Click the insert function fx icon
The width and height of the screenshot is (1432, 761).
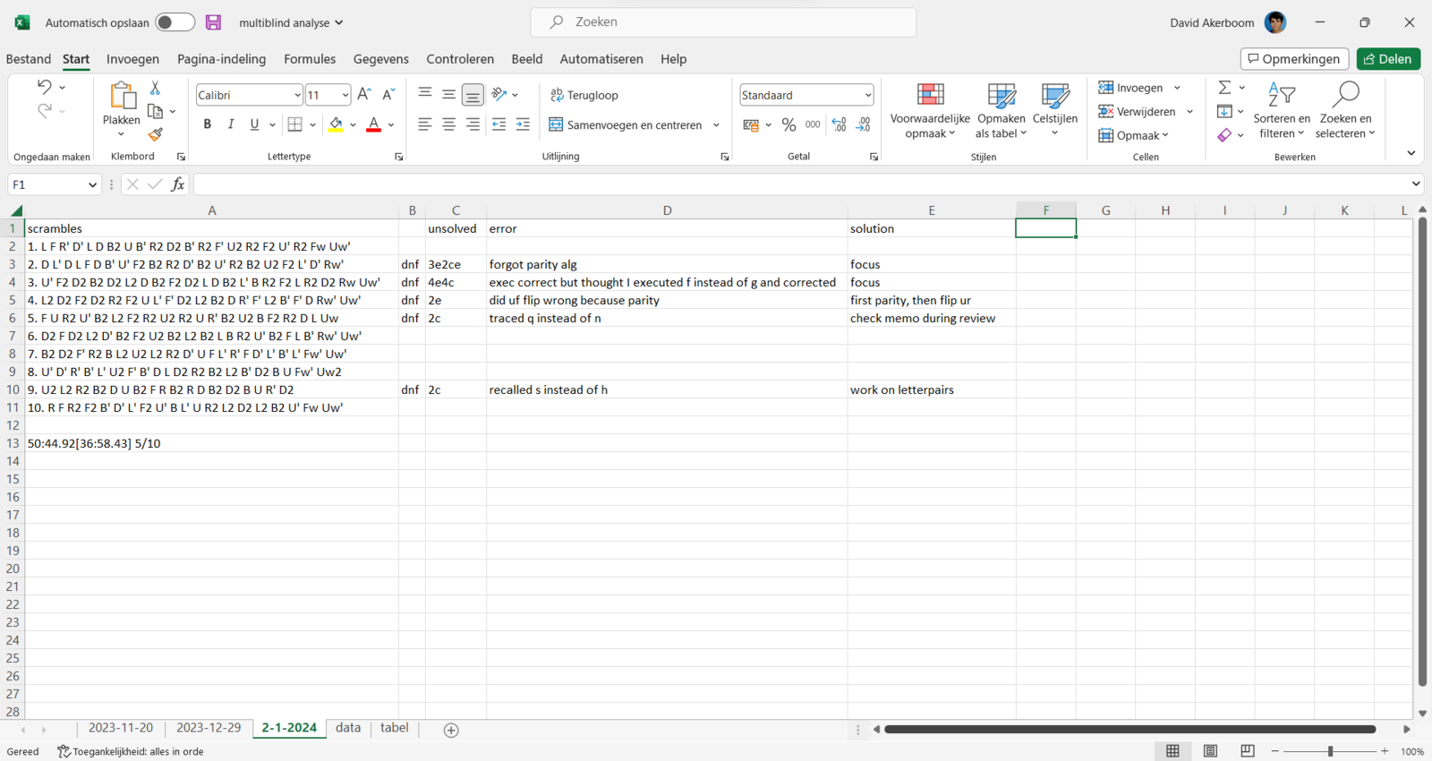coord(178,184)
